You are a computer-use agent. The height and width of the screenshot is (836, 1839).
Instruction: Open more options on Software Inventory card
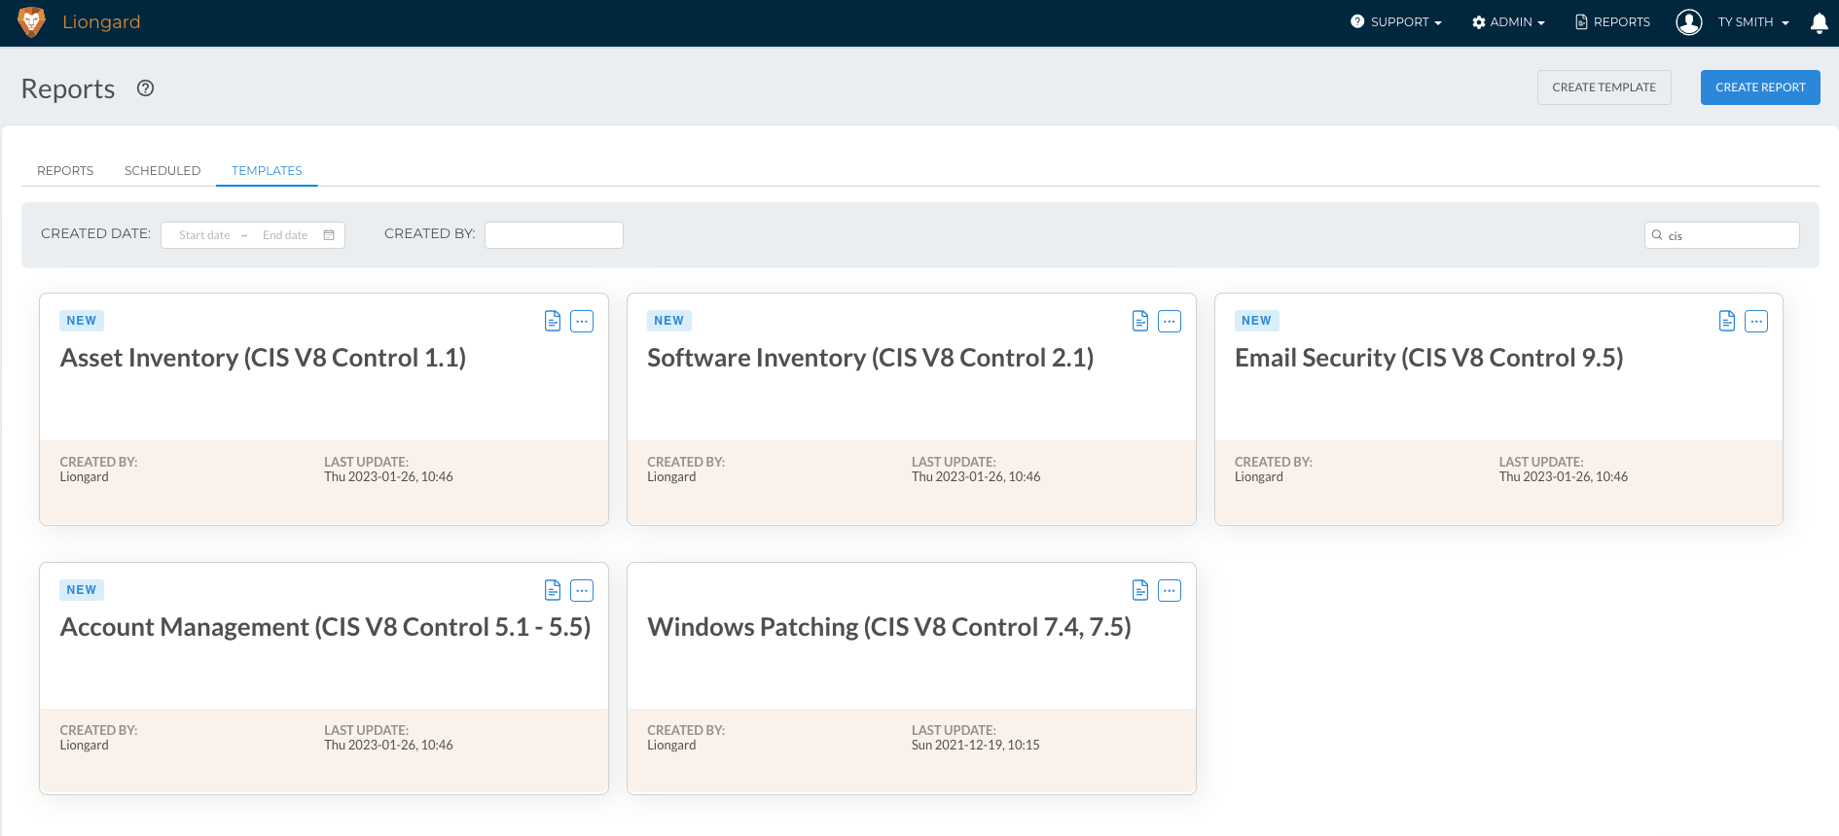point(1170,321)
